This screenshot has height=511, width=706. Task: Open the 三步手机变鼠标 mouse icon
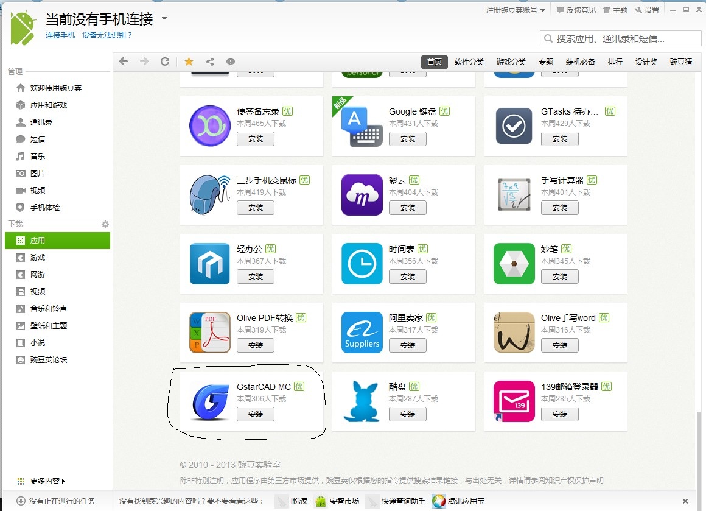[210, 195]
